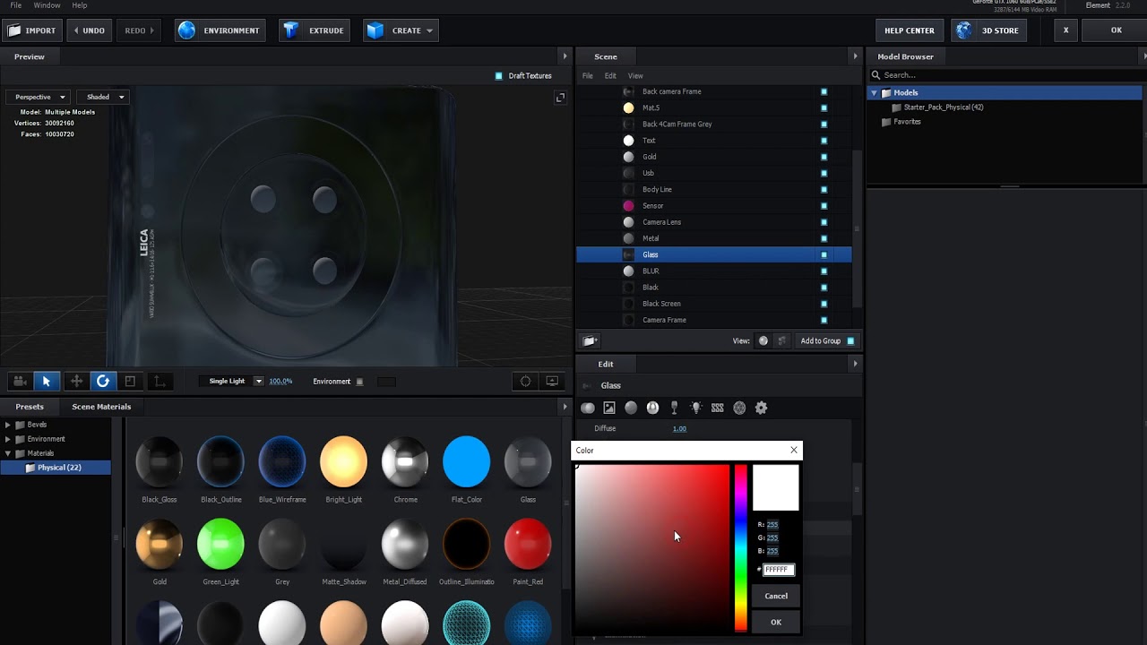Screen dimensions: 1147x645
Task: Toggle visibility checkbox for Sensor material
Action: tap(824, 206)
